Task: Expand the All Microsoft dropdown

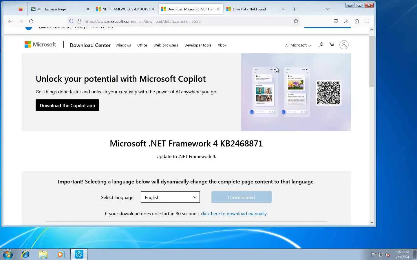Action: pyautogui.click(x=298, y=45)
